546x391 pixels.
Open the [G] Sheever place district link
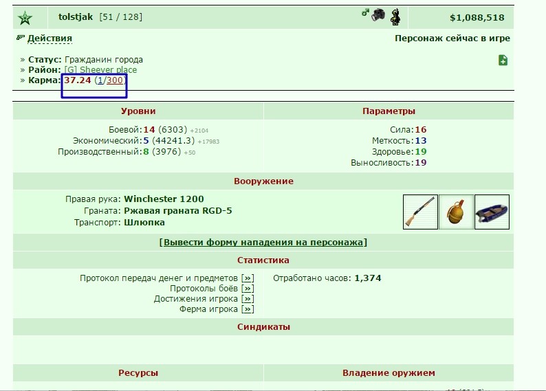coord(100,70)
